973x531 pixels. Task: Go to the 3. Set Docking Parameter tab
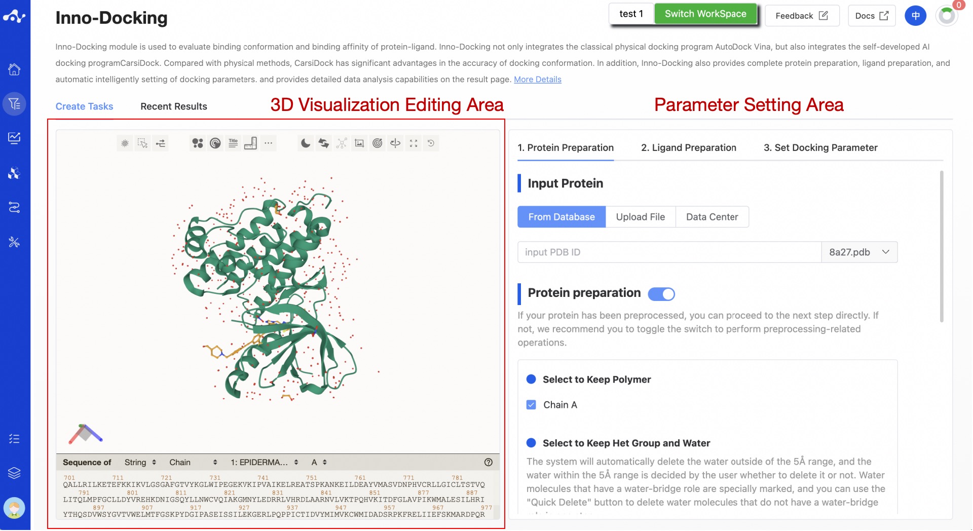pos(820,148)
